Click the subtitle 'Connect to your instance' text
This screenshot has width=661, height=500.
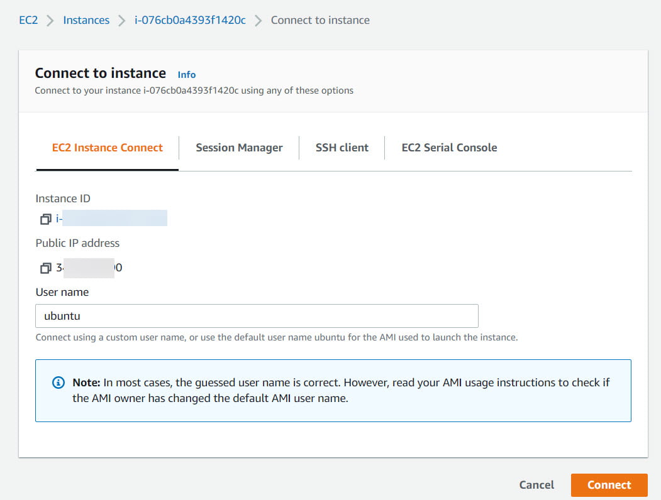194,90
